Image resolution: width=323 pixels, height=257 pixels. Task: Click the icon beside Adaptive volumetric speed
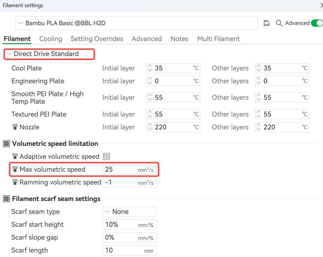tap(15, 156)
